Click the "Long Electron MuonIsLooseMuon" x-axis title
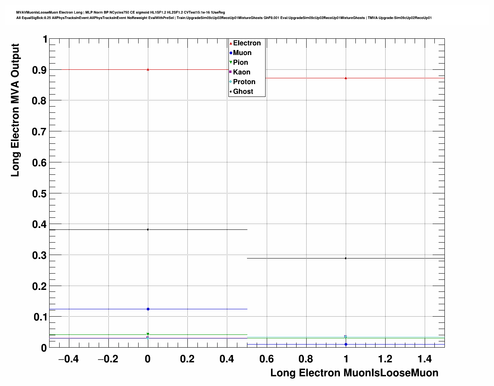 coord(354,373)
